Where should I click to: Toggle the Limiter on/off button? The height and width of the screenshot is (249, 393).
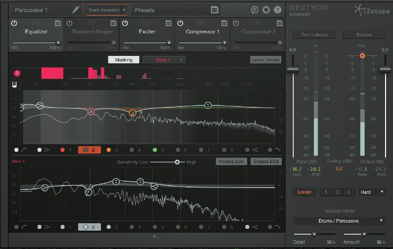[x=304, y=192]
